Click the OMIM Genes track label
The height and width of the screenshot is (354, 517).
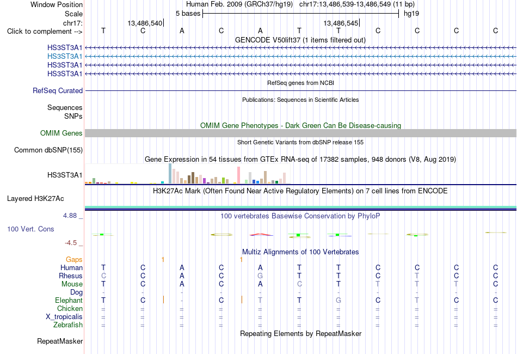(x=61, y=133)
